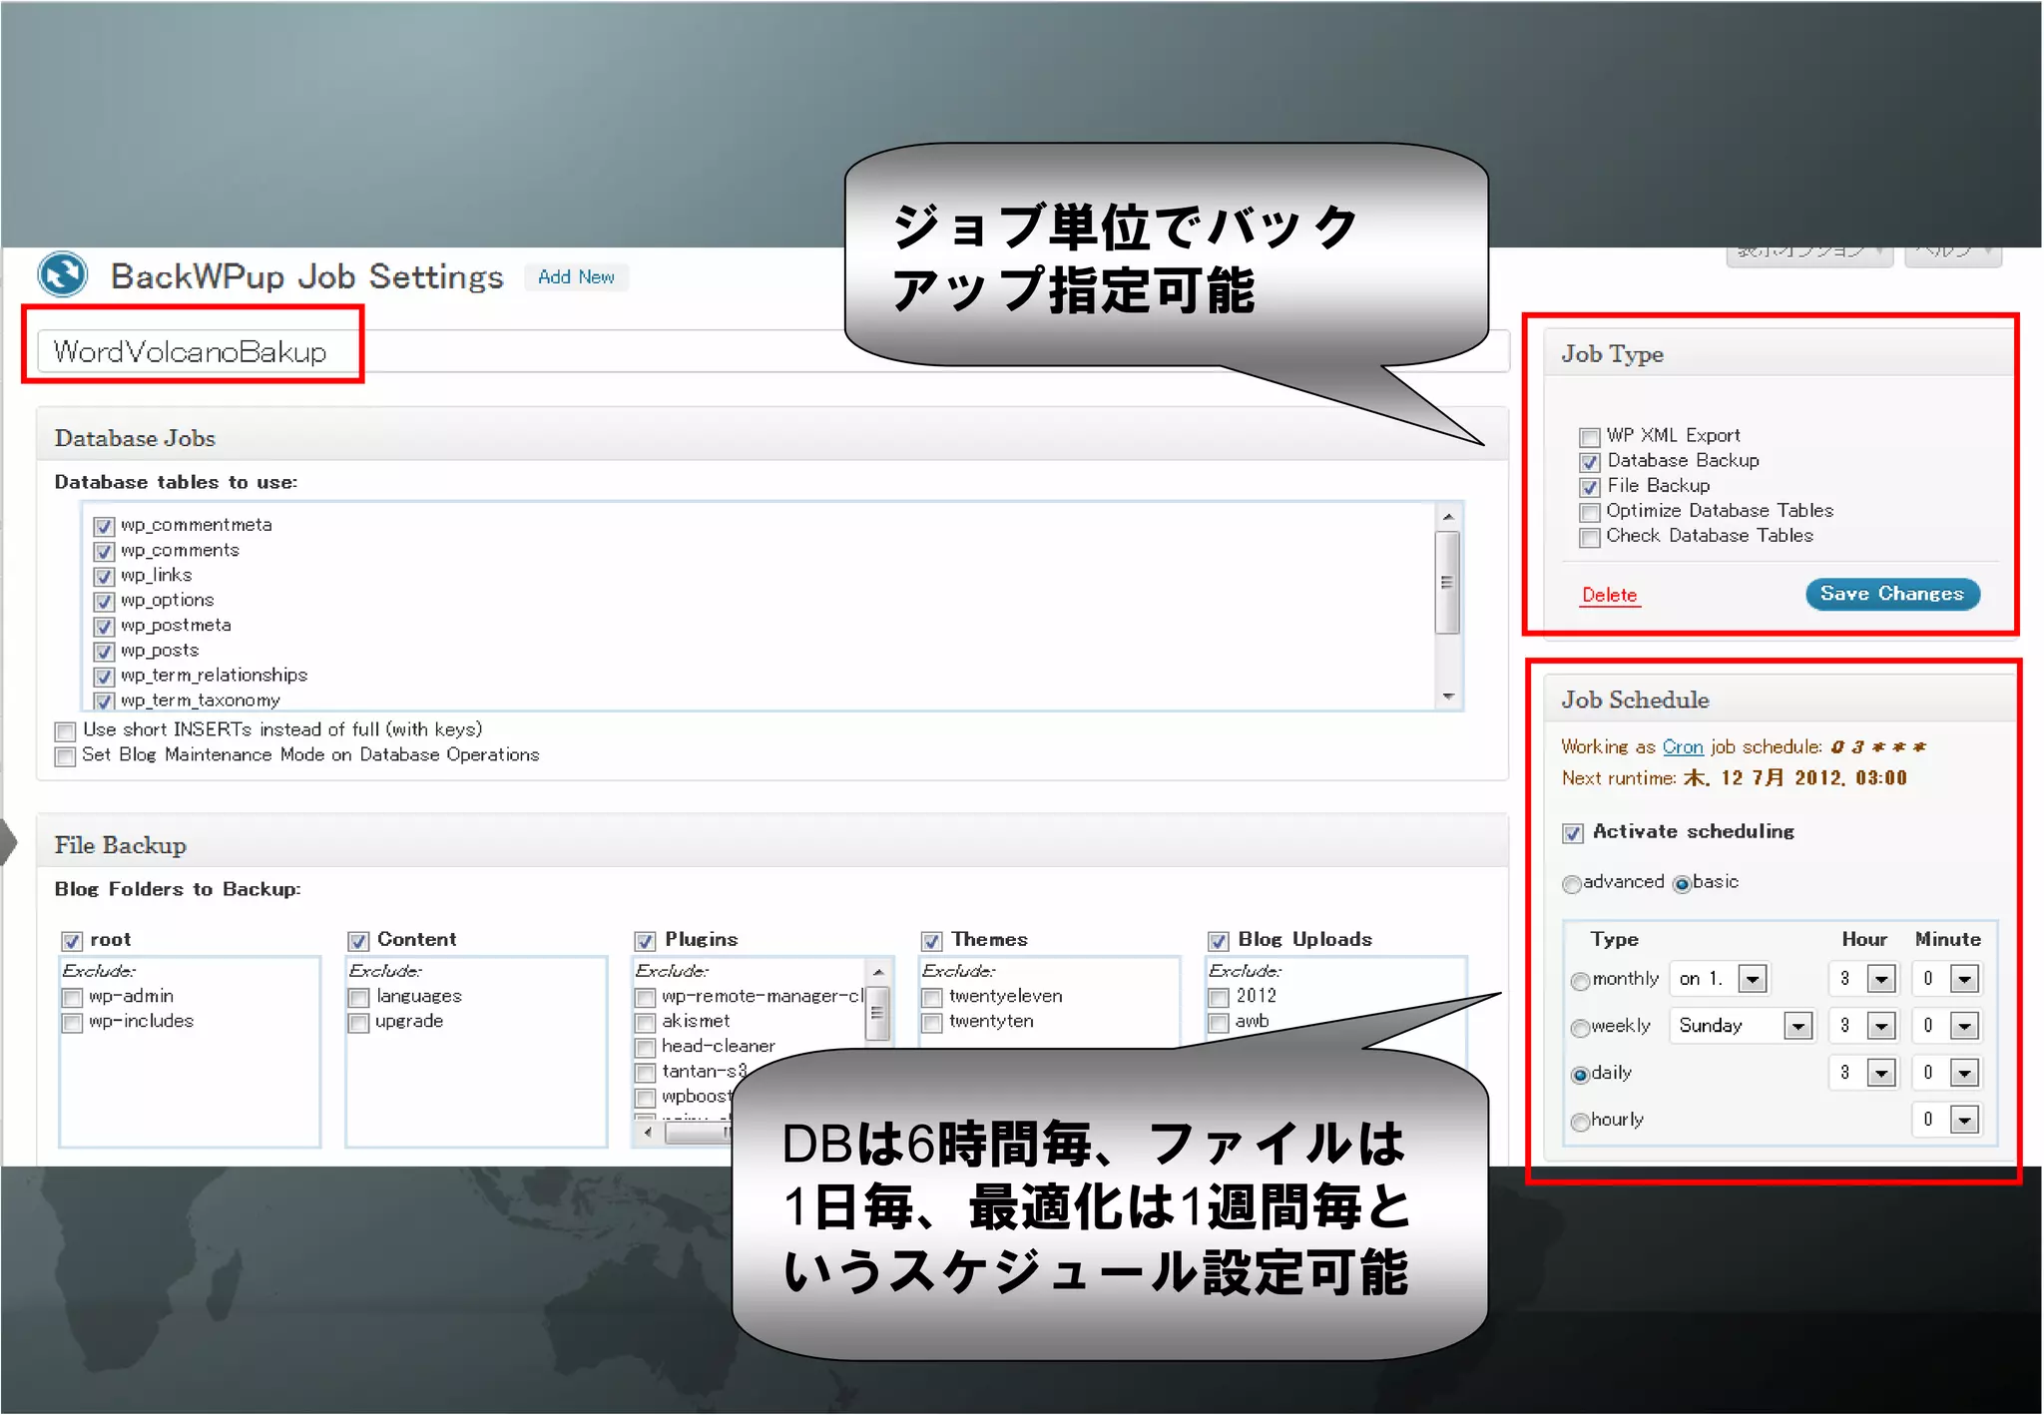This screenshot has height=1415, width=2044.
Task: Exclude the akismet plugin
Action: [x=646, y=1022]
